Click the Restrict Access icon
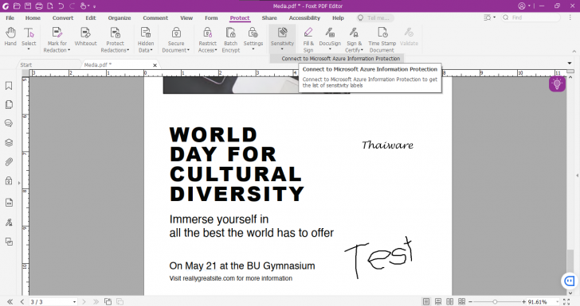Image resolution: width=580 pixels, height=306 pixels. tap(207, 33)
